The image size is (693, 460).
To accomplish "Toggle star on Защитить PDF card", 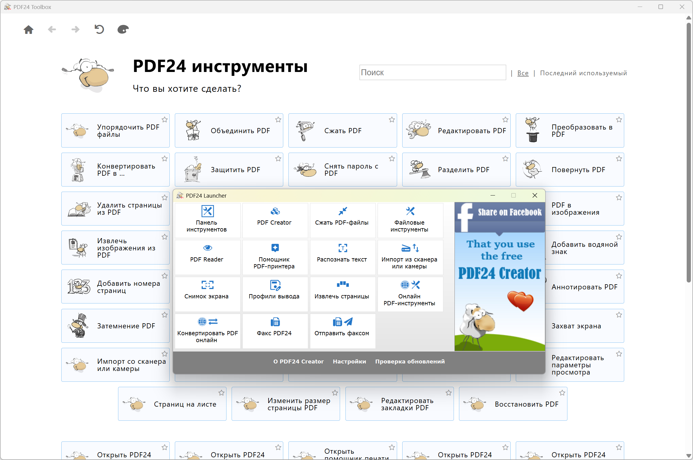I will (x=278, y=159).
